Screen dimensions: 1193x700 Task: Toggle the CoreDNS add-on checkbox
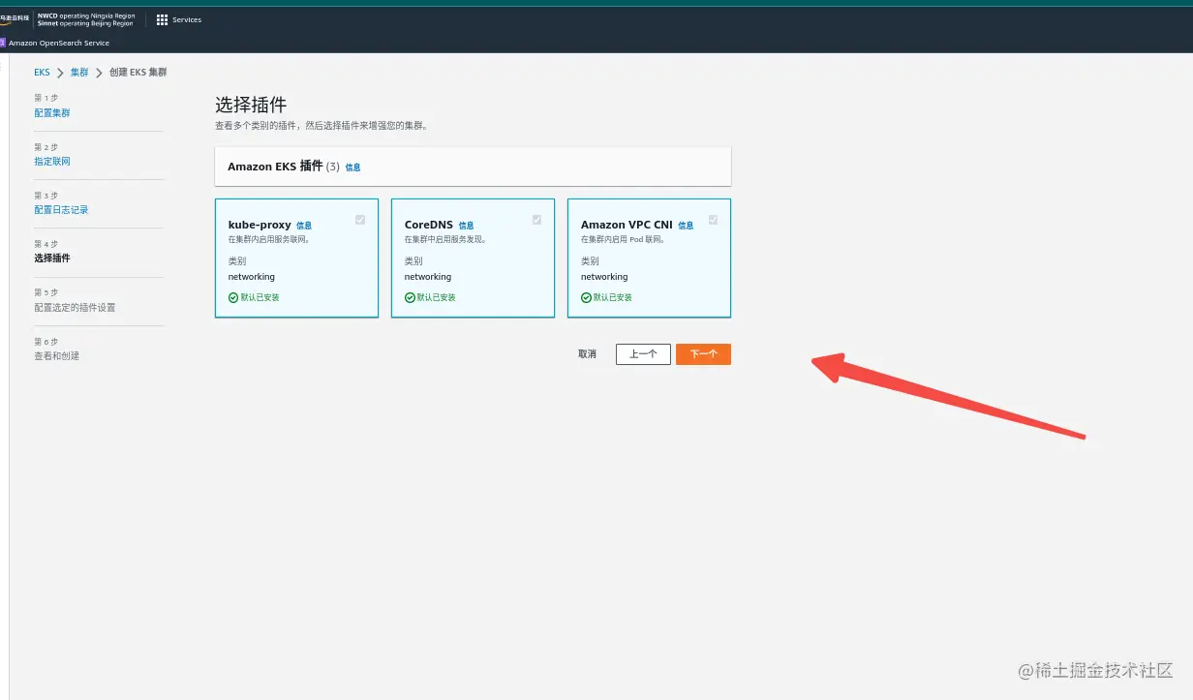(536, 220)
